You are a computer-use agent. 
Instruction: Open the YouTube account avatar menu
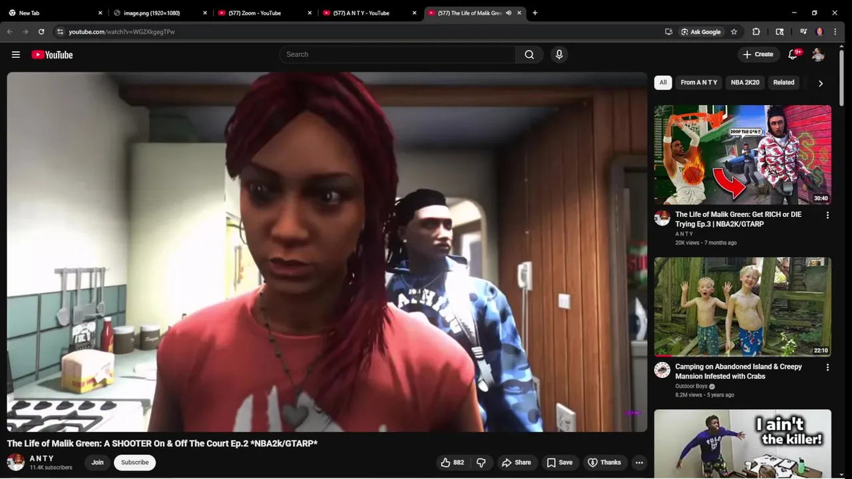[818, 55]
